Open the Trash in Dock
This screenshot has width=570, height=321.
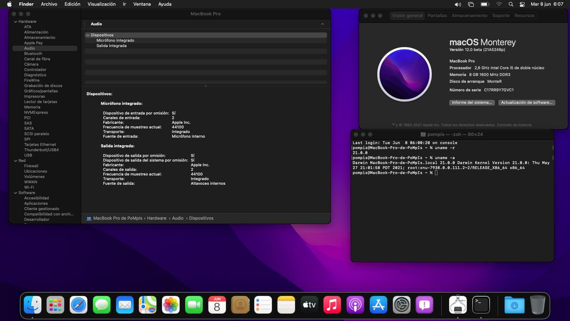coord(537,305)
